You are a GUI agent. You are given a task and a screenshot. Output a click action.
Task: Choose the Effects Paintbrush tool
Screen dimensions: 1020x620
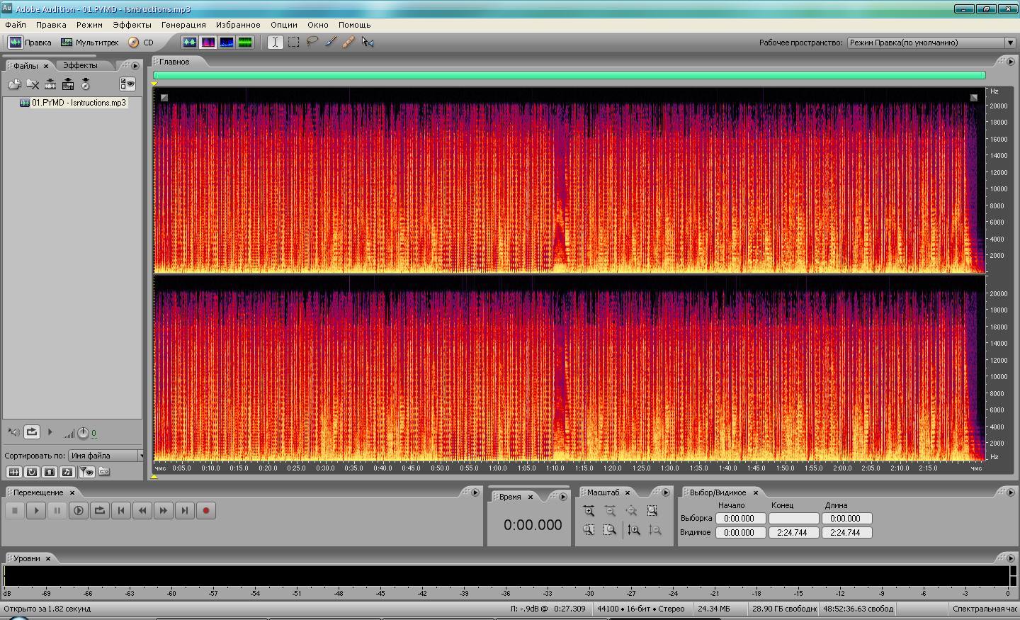coord(331,42)
